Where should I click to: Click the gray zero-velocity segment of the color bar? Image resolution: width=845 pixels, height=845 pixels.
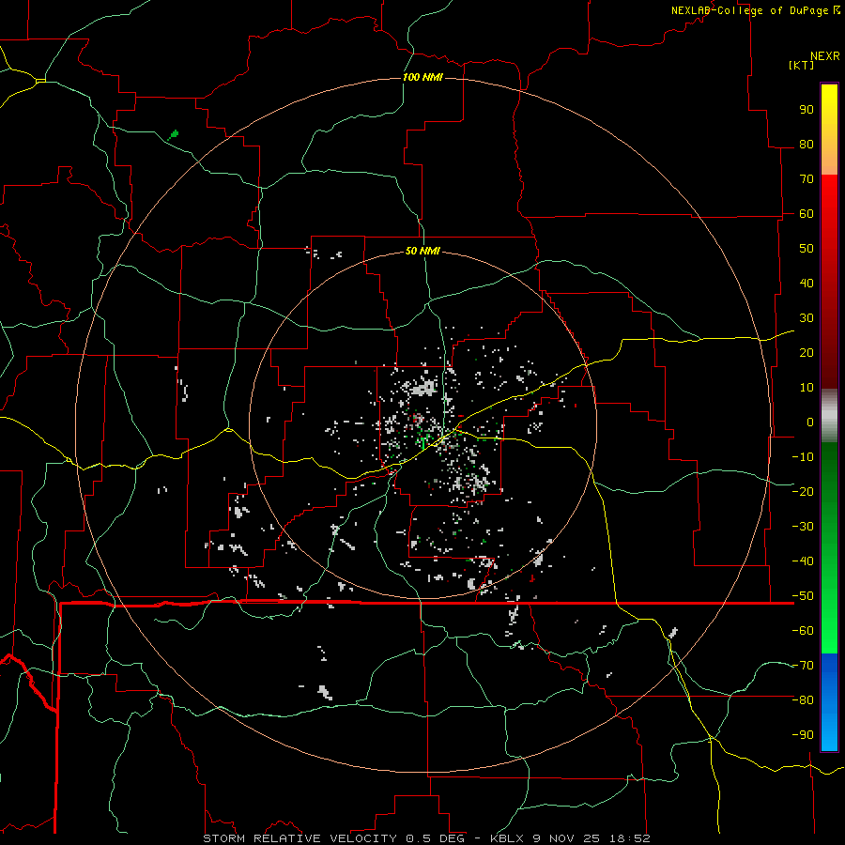(x=829, y=416)
